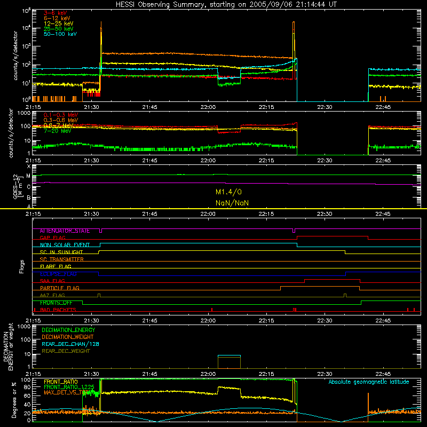
Task: Click the MAX_DET_VS_TOT legend label
Action: pyautogui.click(x=65, y=392)
